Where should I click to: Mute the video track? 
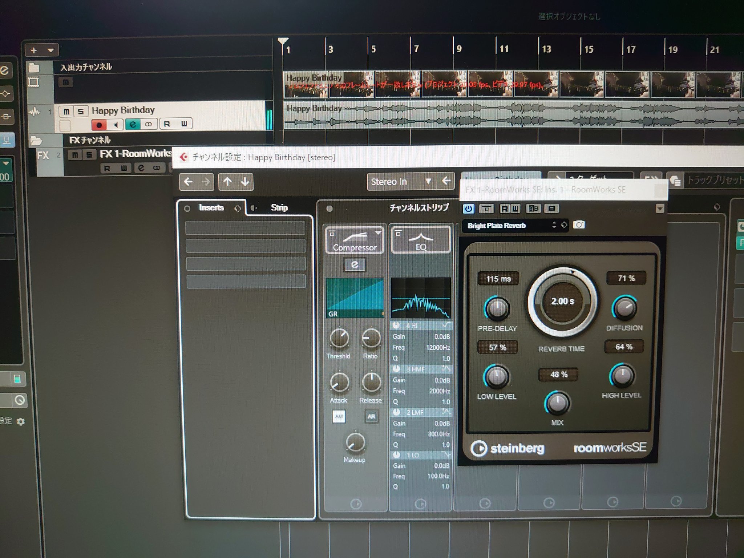pyautogui.click(x=66, y=82)
